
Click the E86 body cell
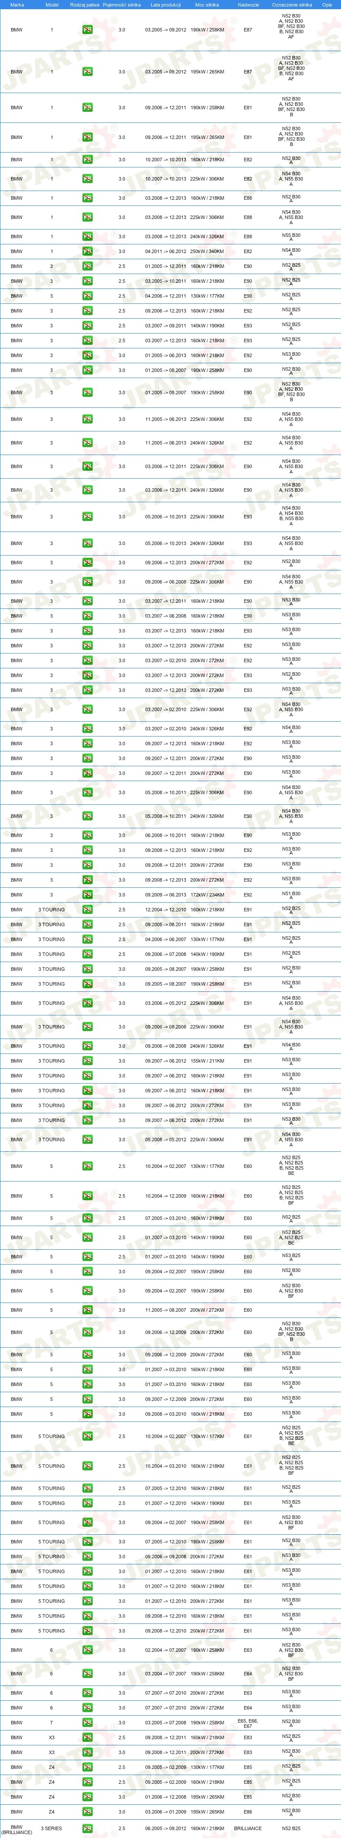click(x=248, y=1812)
